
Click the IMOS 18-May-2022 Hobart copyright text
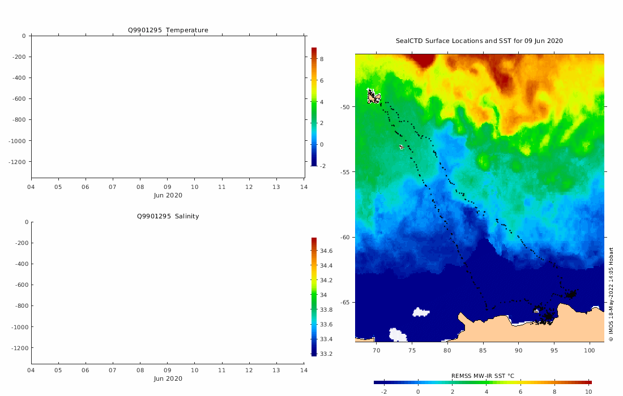[x=611, y=294]
